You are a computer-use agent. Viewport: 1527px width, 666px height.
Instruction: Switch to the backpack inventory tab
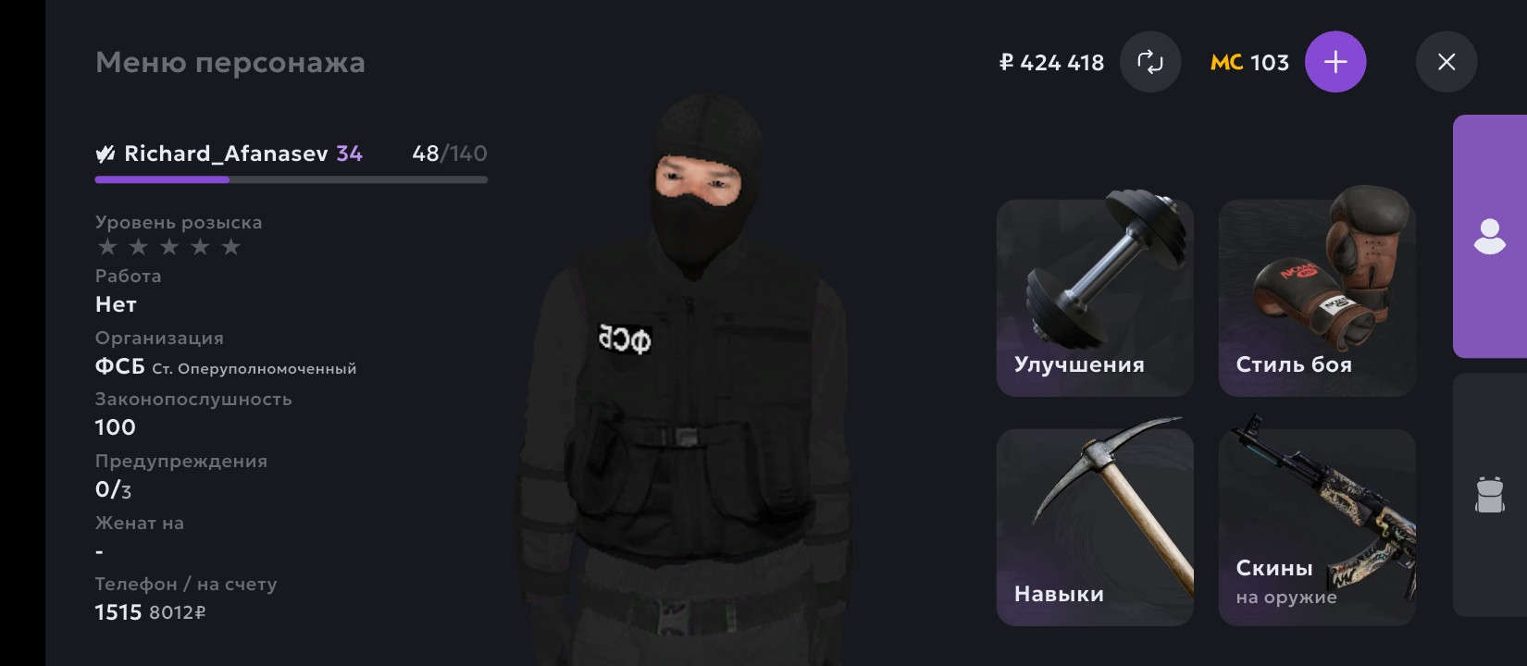[1490, 495]
